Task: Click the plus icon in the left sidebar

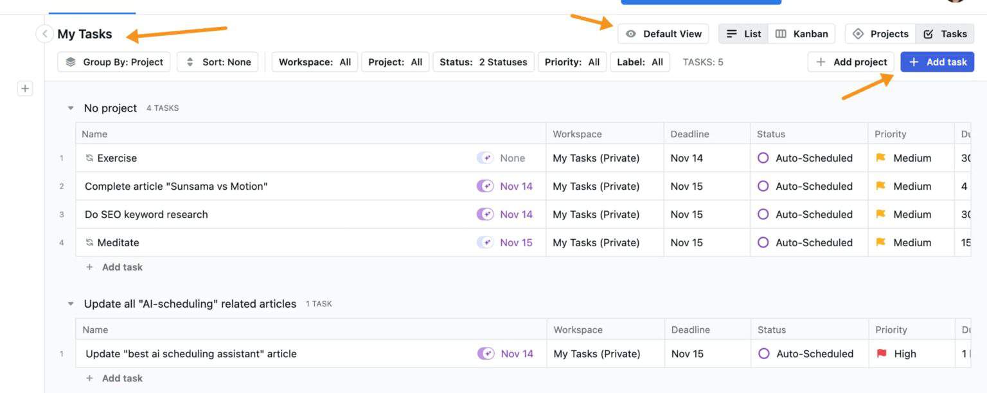Action: click(24, 88)
